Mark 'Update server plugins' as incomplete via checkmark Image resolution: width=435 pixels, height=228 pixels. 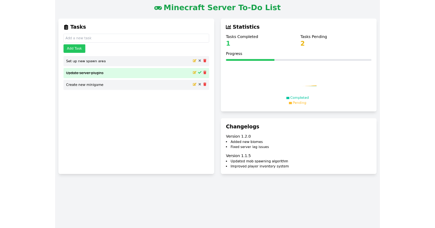(x=199, y=72)
